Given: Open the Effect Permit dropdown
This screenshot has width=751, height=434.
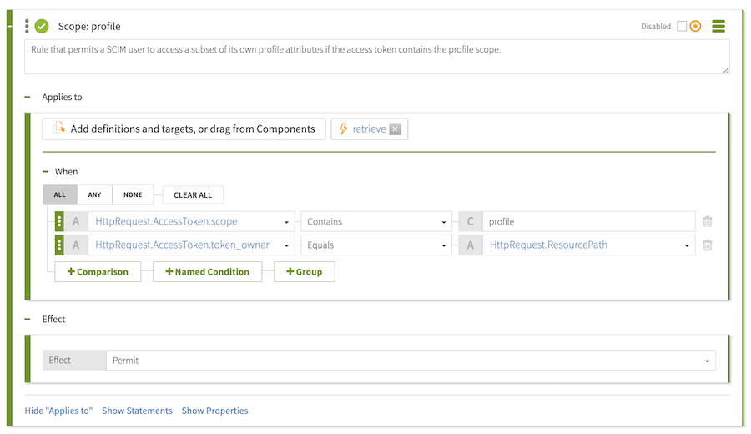Looking at the screenshot, I should 411,361.
